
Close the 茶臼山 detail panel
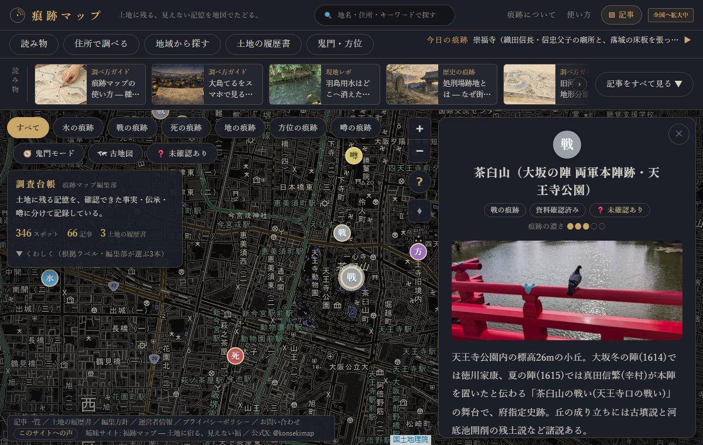click(x=679, y=134)
